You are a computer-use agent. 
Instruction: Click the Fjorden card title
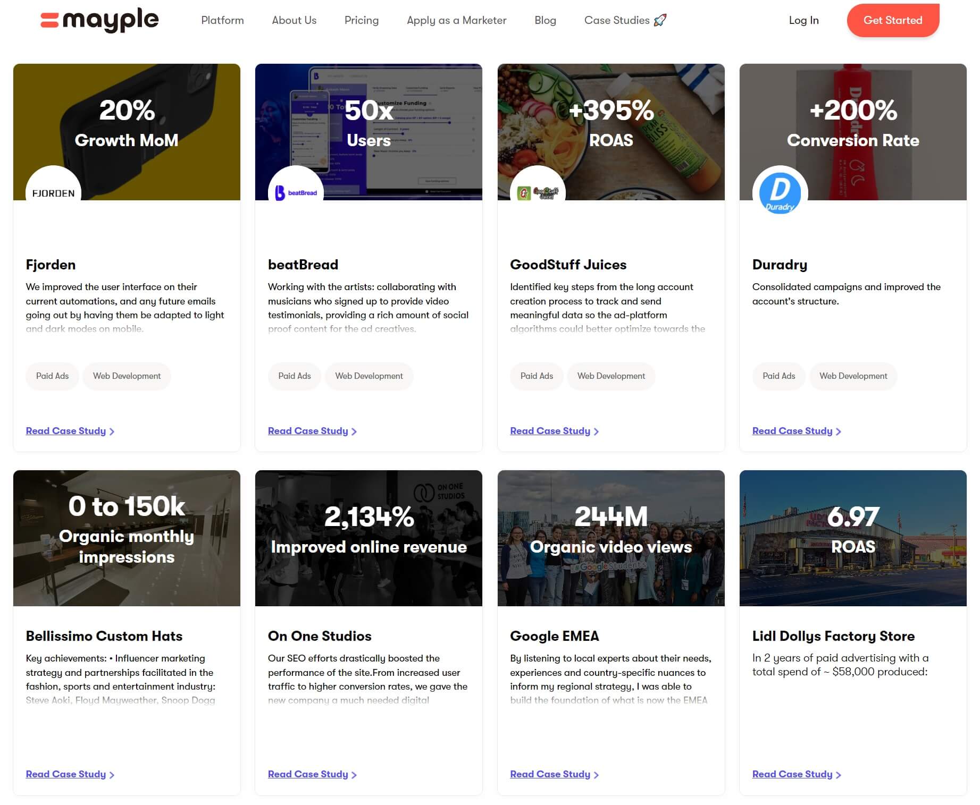pos(51,265)
